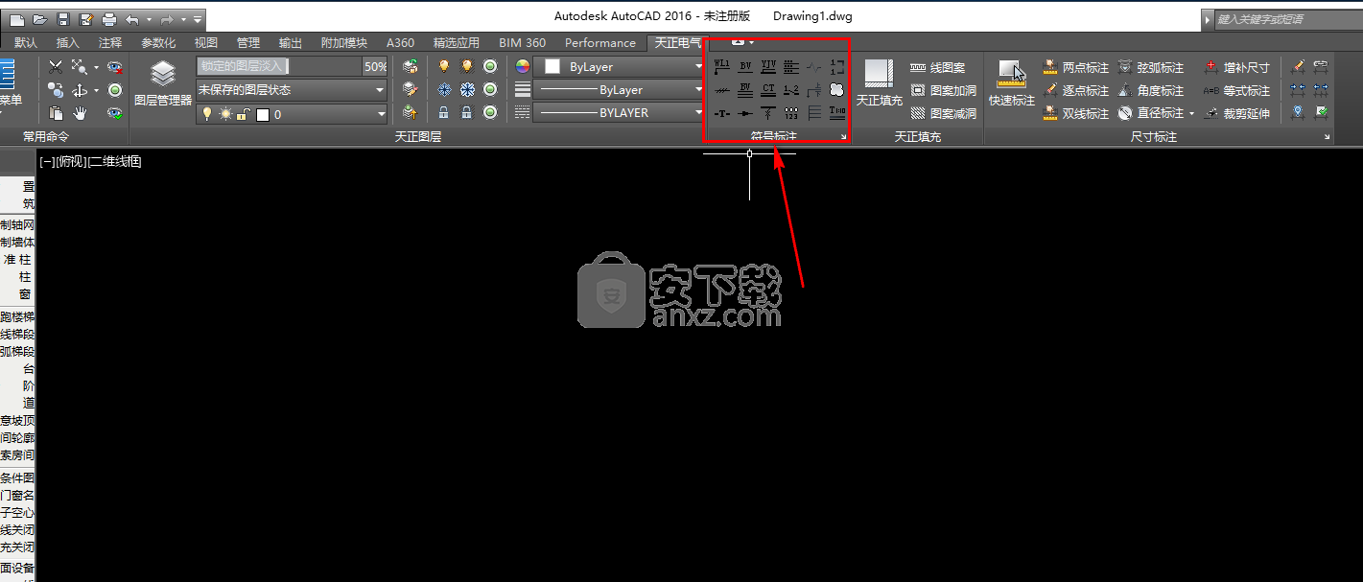Click the 逐点标注 dimension tool
1363x582 pixels.
pos(1075,91)
